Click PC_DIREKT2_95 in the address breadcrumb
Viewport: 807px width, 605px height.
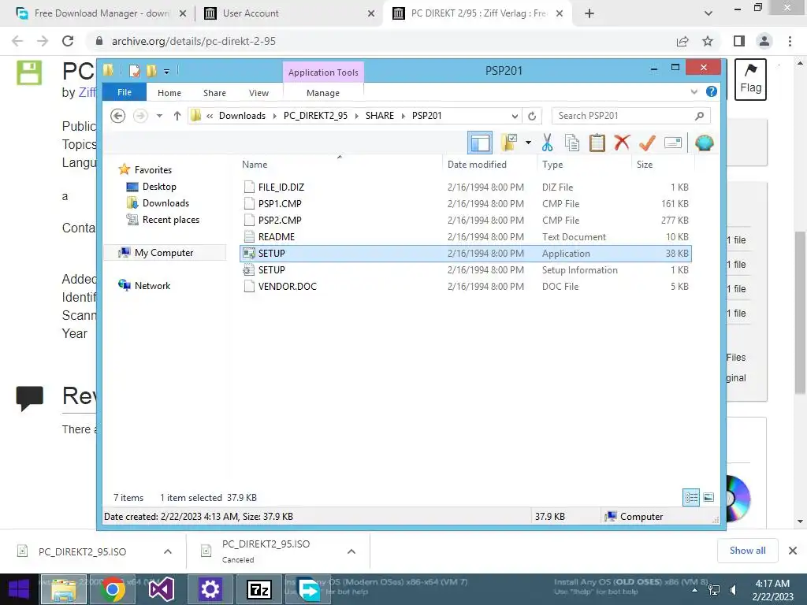pyautogui.click(x=315, y=116)
